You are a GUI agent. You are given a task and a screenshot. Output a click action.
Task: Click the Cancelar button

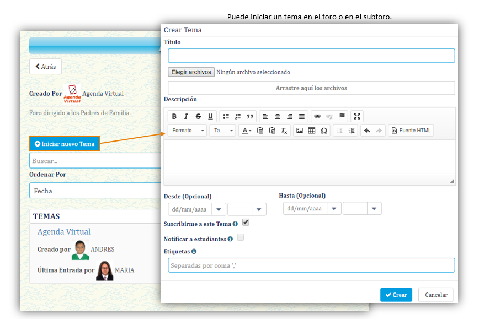(436, 295)
